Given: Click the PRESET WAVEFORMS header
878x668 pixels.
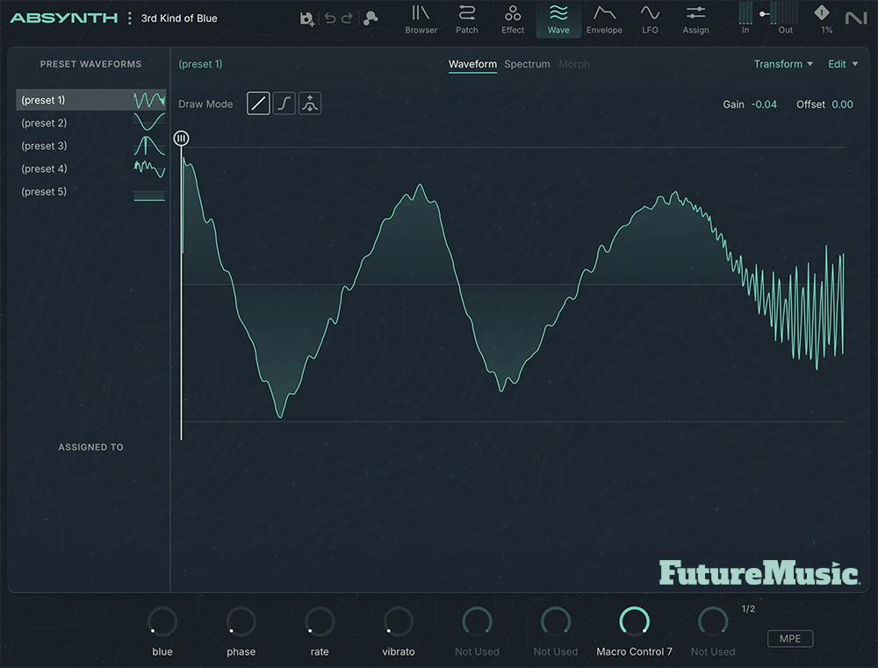Looking at the screenshot, I should [90, 64].
